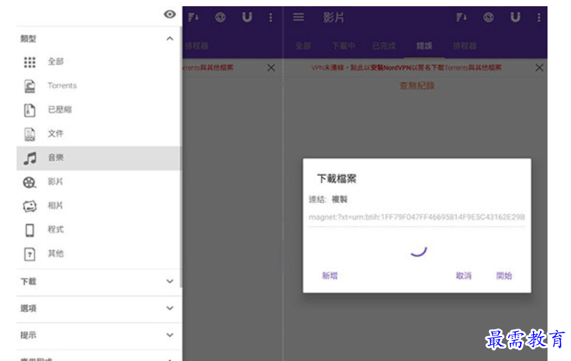This screenshot has height=361, width=571.
Task: Click 取消 to cancel download dialog
Action: [x=463, y=276]
